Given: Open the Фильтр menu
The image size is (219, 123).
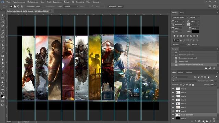Looking at the screenshot, I should click(x=67, y=2).
